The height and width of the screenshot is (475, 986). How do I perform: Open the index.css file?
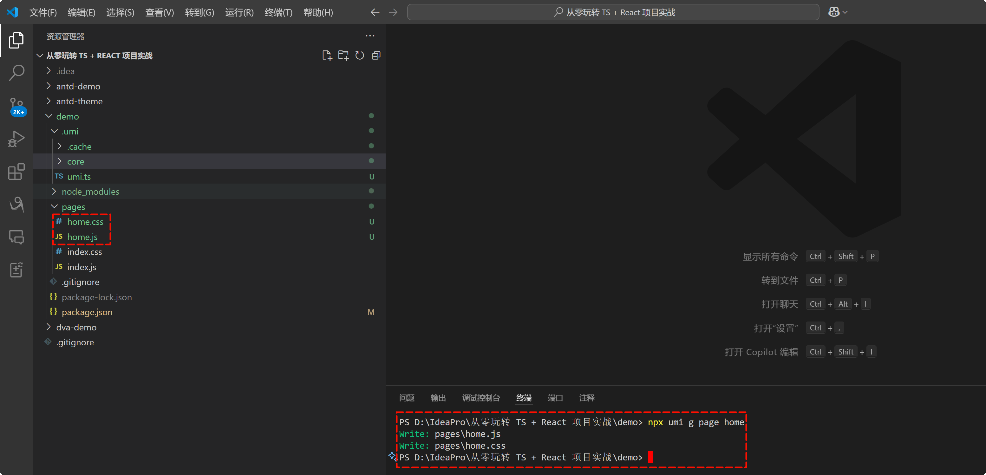tap(209, 252)
